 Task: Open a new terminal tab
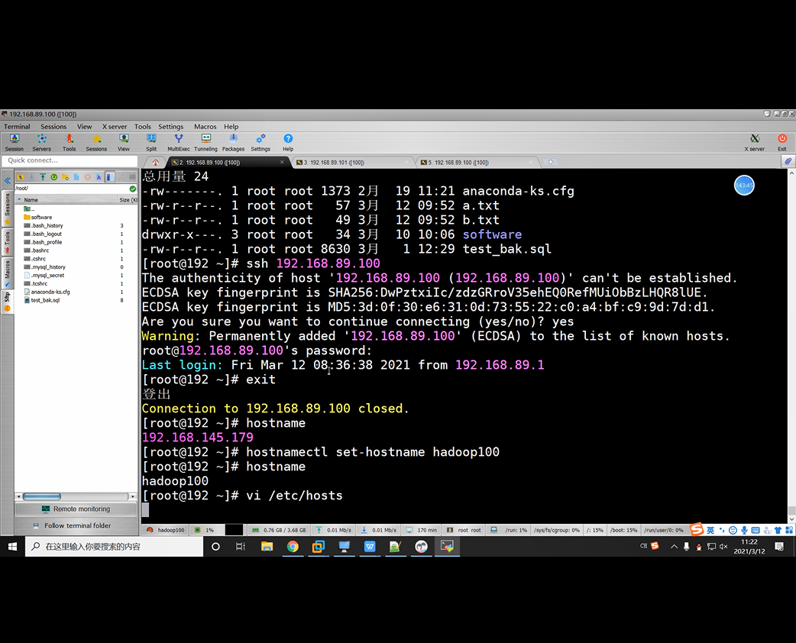[x=550, y=163]
